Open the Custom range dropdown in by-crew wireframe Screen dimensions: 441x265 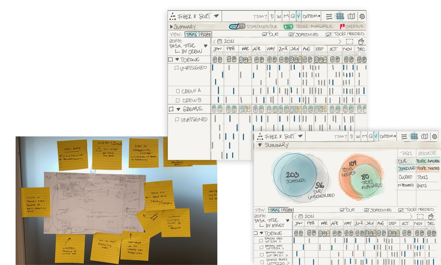[x=311, y=16]
